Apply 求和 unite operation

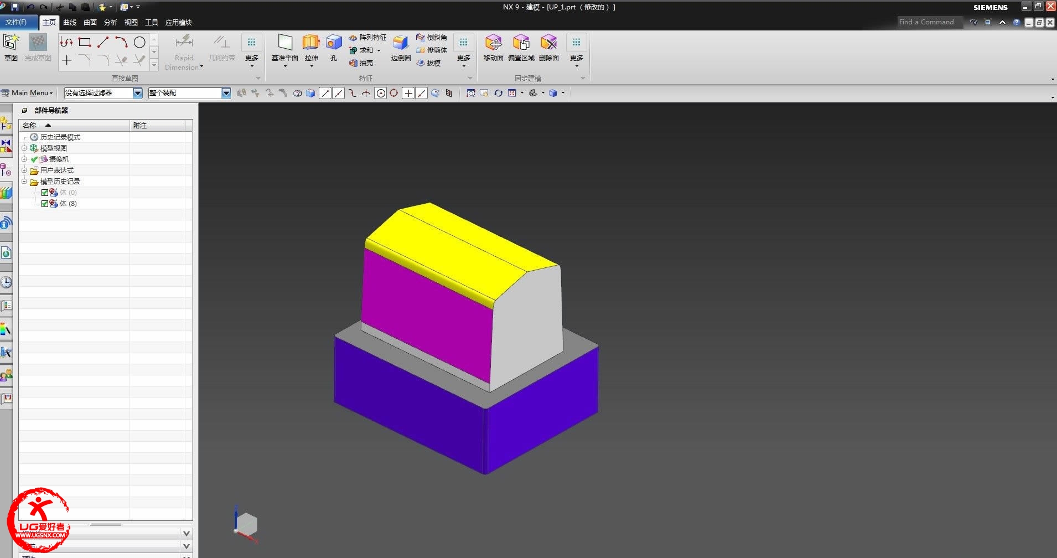click(361, 50)
